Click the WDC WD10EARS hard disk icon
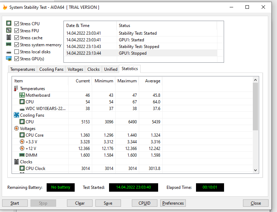Image resolution: width=277 pixels, height=212 pixels. click(x=22, y=109)
